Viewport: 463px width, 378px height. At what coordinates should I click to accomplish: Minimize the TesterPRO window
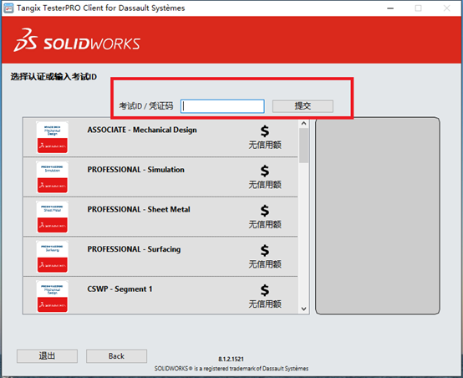(x=390, y=8)
